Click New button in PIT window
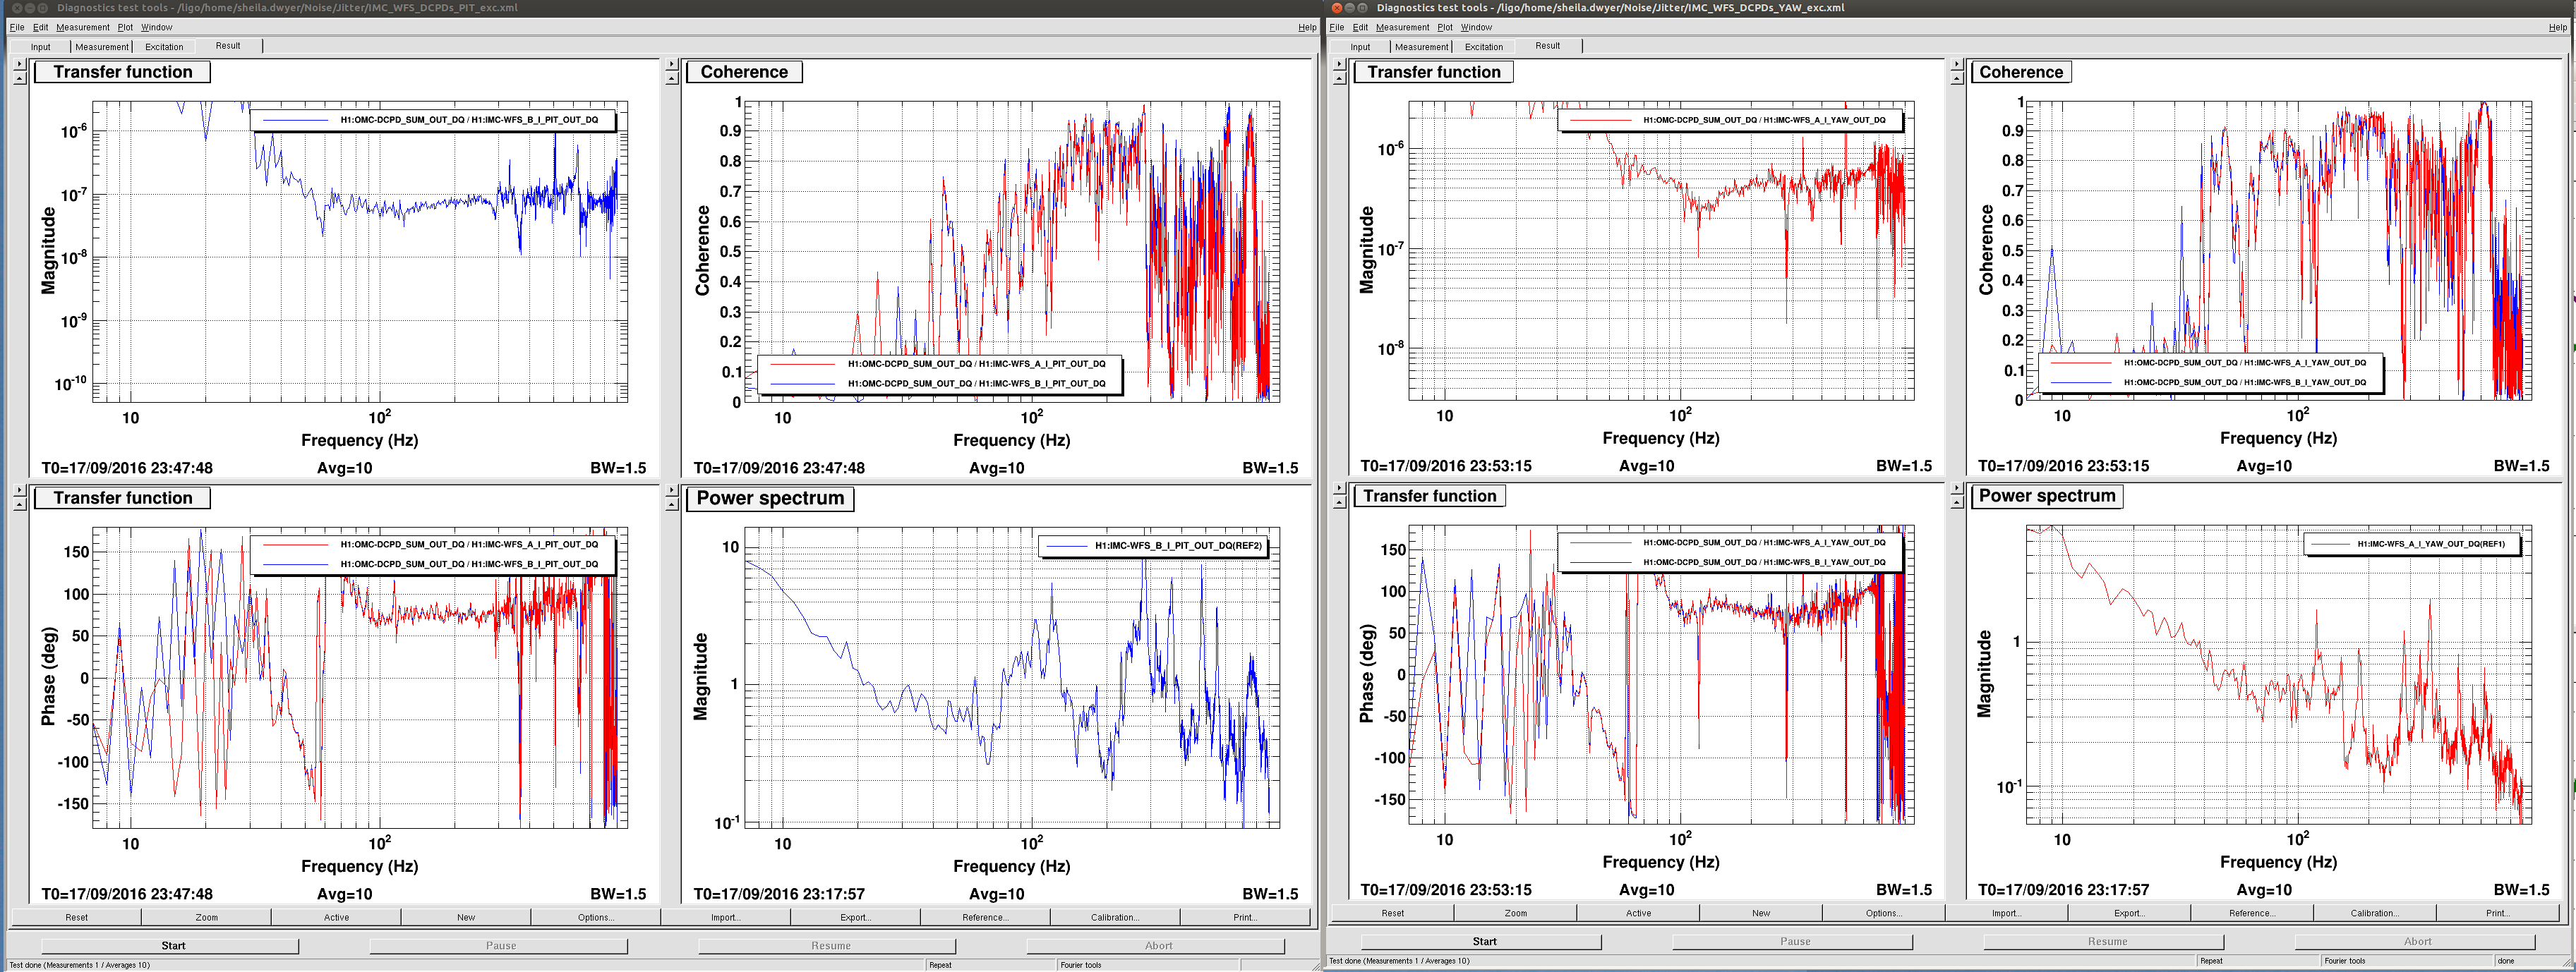The height and width of the screenshot is (972, 2576). click(x=466, y=917)
